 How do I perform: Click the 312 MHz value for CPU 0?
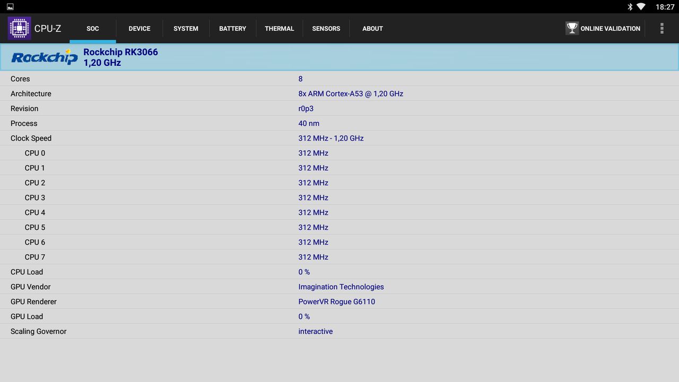tap(313, 153)
